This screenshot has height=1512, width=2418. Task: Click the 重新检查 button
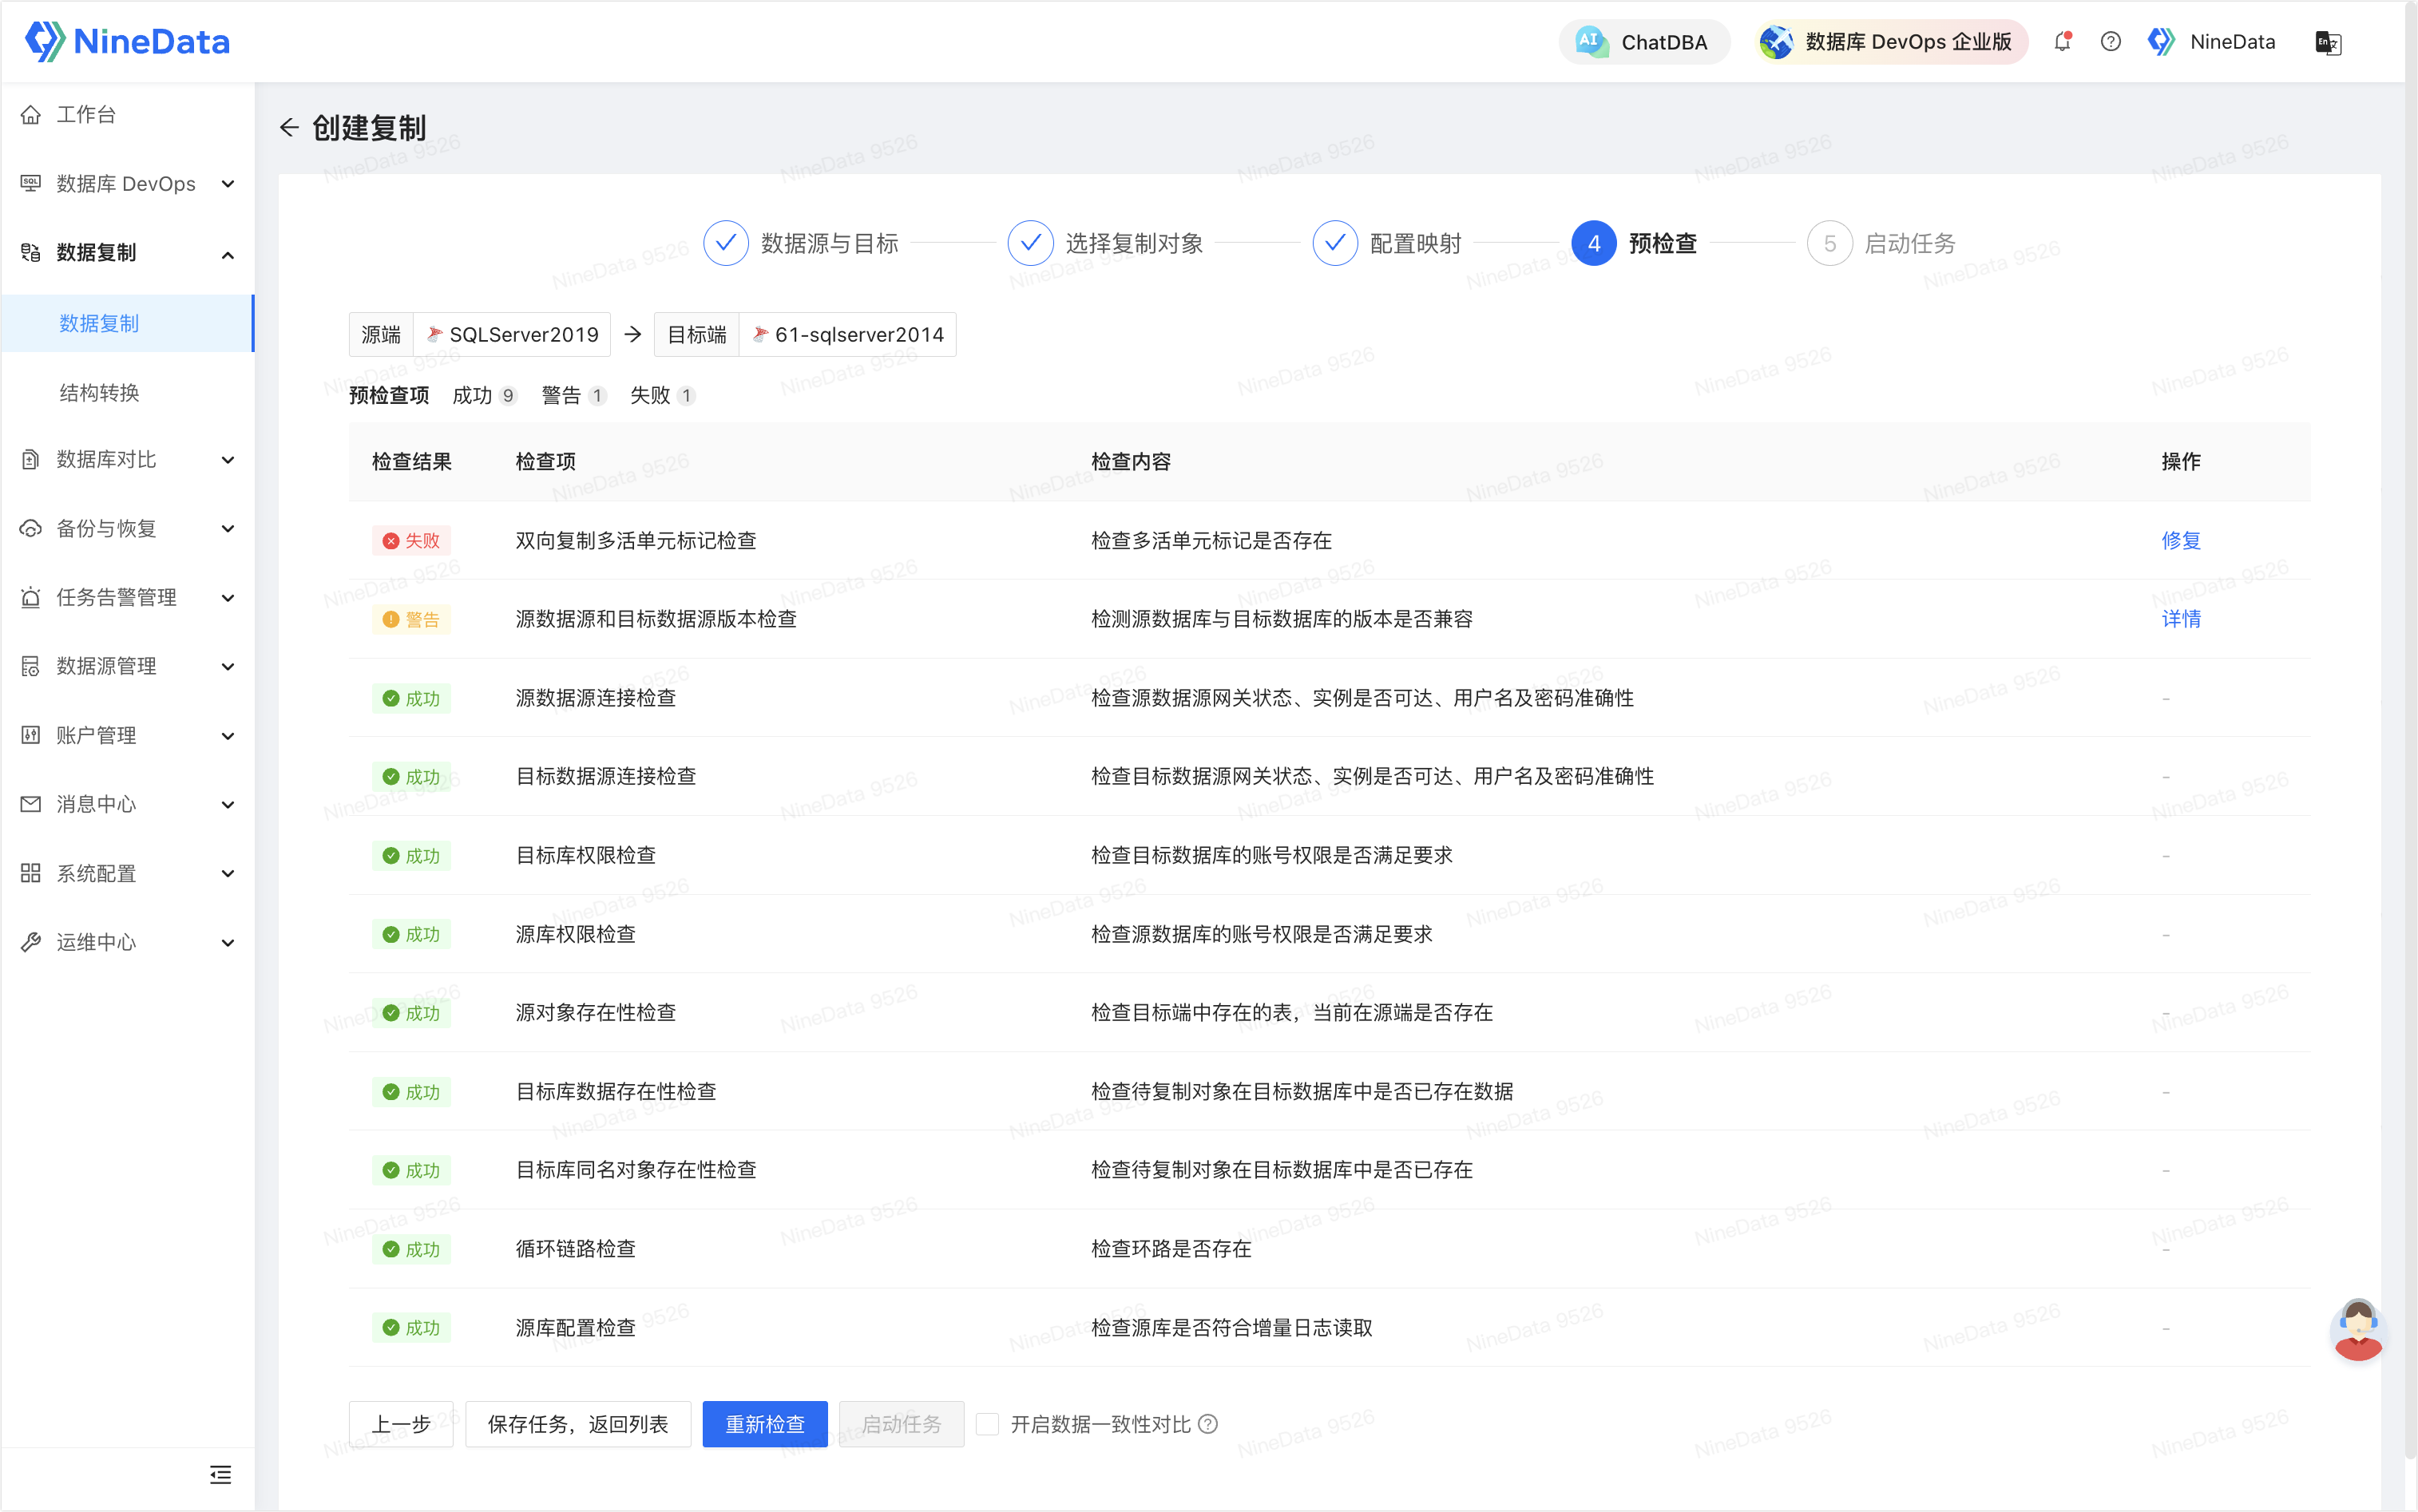pyautogui.click(x=764, y=1424)
